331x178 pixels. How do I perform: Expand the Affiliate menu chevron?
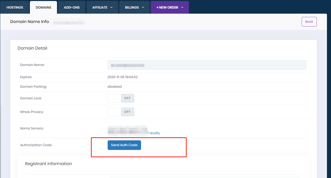click(x=111, y=7)
